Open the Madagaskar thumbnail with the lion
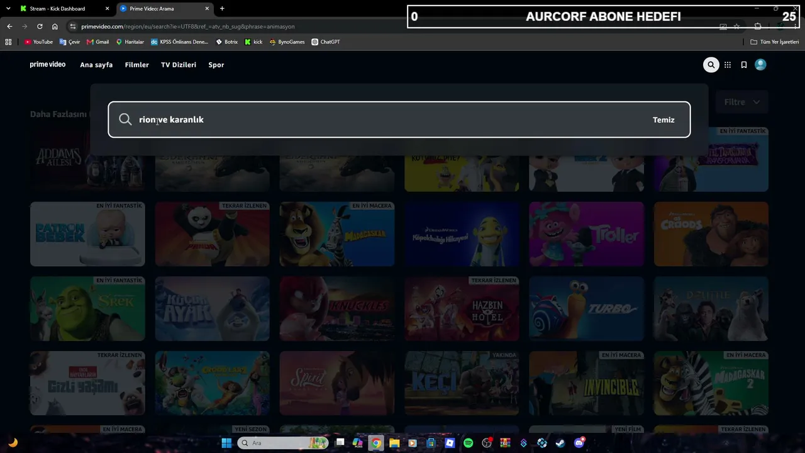The width and height of the screenshot is (805, 453). (337, 234)
